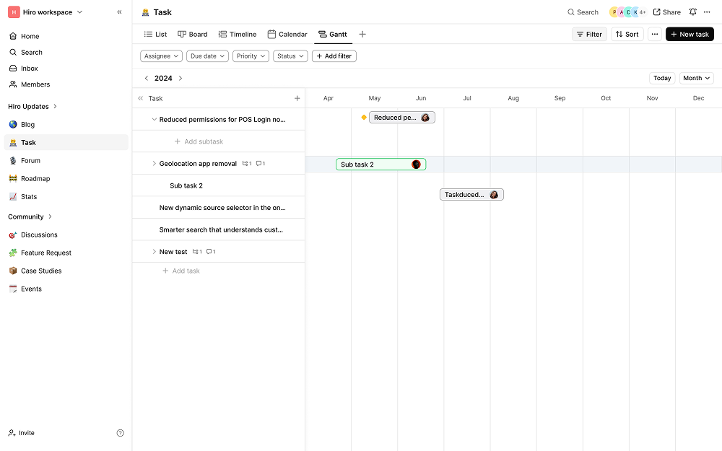722x451 pixels.
Task: Expand the Hiro Updates section
Action: coord(55,106)
